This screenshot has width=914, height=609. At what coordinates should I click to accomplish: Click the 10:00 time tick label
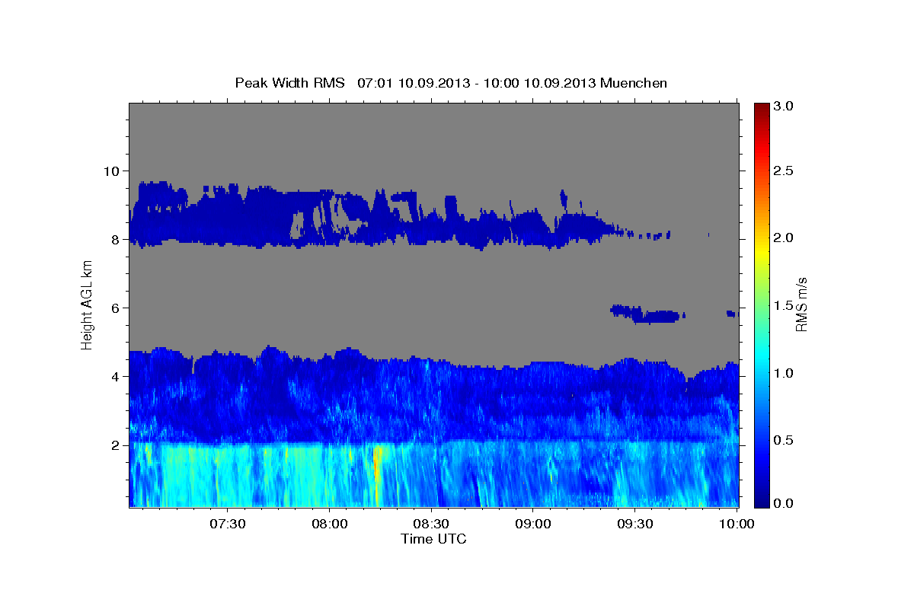(737, 524)
